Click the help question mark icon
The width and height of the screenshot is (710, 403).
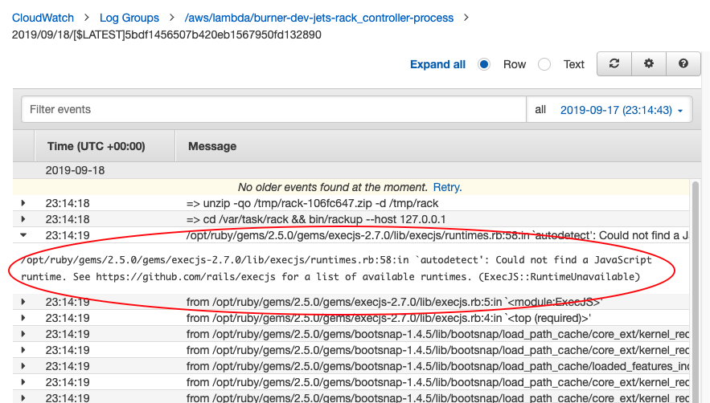[x=683, y=64]
